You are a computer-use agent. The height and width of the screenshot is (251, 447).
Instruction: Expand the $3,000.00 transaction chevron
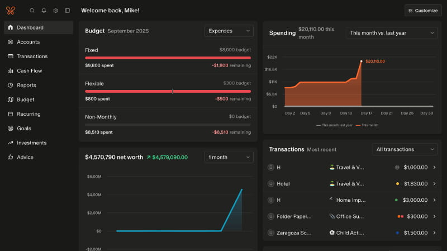[435, 200]
